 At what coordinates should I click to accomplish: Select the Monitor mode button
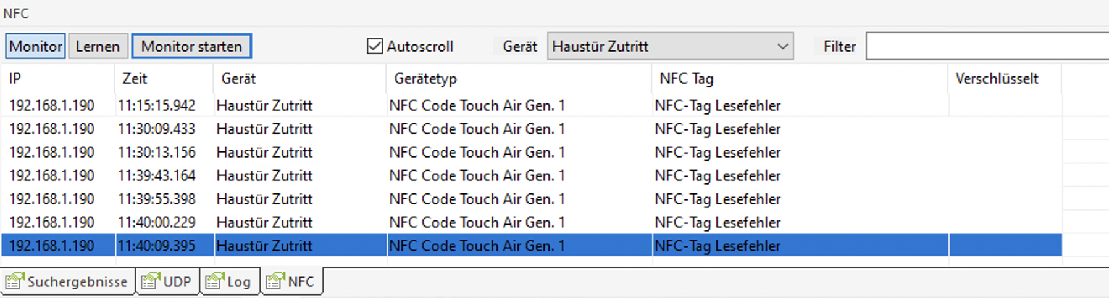point(35,47)
